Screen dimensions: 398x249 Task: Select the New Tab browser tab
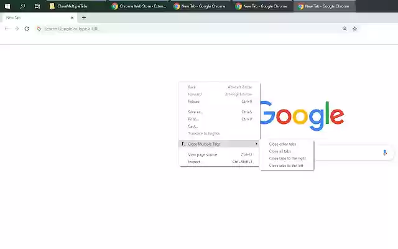[x=39, y=18]
